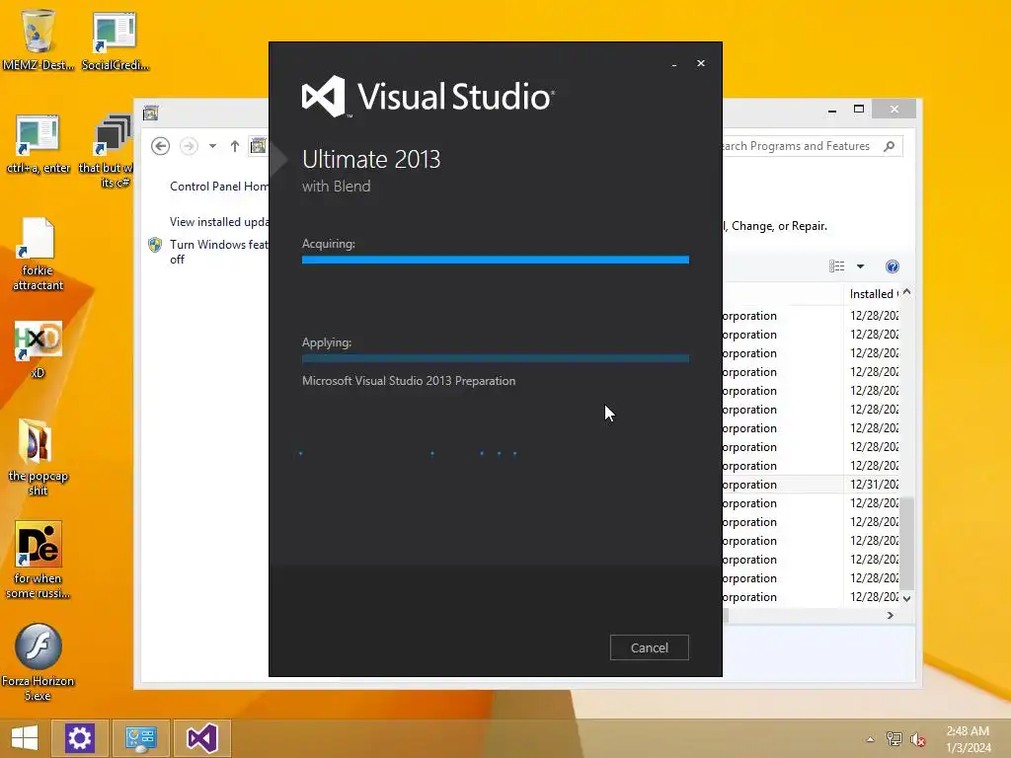Open the taskbar clock showing 2:48 AM
The image size is (1011, 758).
pyautogui.click(x=968, y=739)
